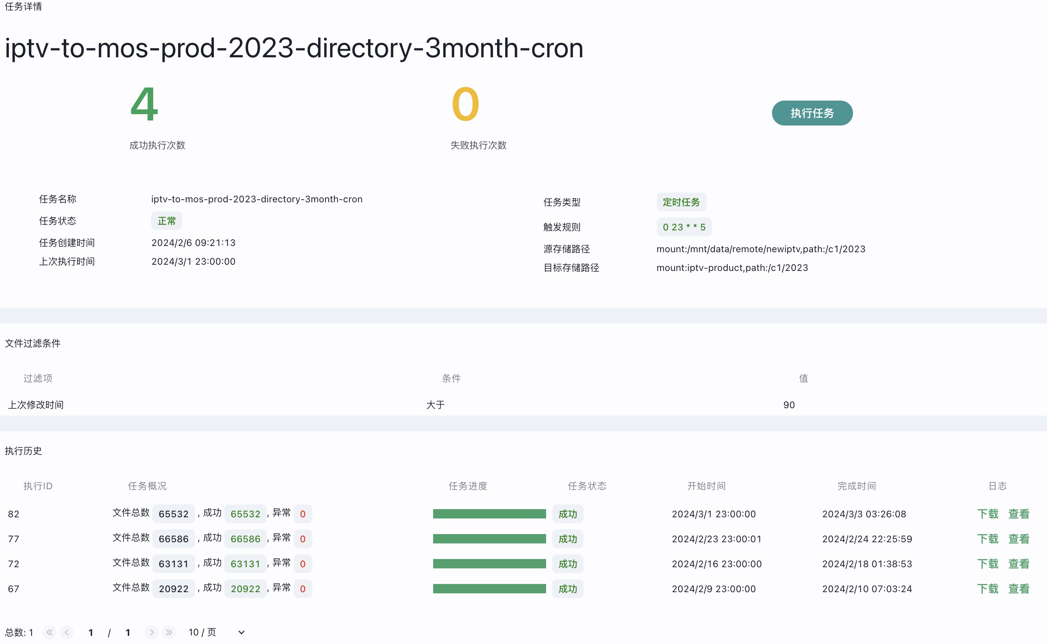Click the cron rule tag 0 23 * * 5
The width and height of the screenshot is (1047, 644).
tap(684, 227)
